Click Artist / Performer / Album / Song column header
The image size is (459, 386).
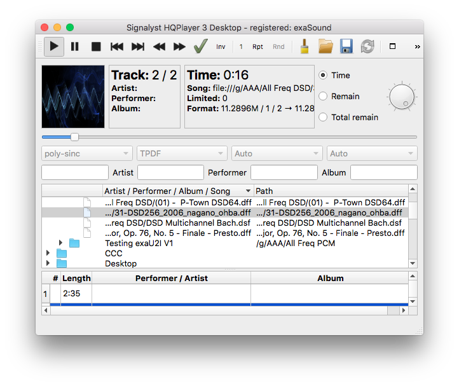[x=178, y=191]
